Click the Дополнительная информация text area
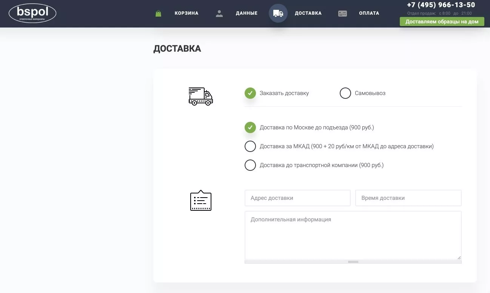 [353, 236]
